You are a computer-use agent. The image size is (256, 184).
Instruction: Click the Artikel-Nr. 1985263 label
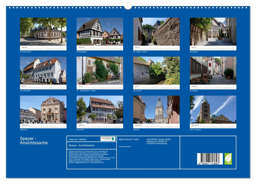(78, 139)
